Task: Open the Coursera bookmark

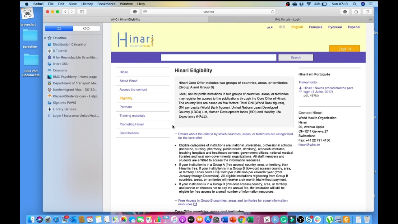Action: [60, 70]
